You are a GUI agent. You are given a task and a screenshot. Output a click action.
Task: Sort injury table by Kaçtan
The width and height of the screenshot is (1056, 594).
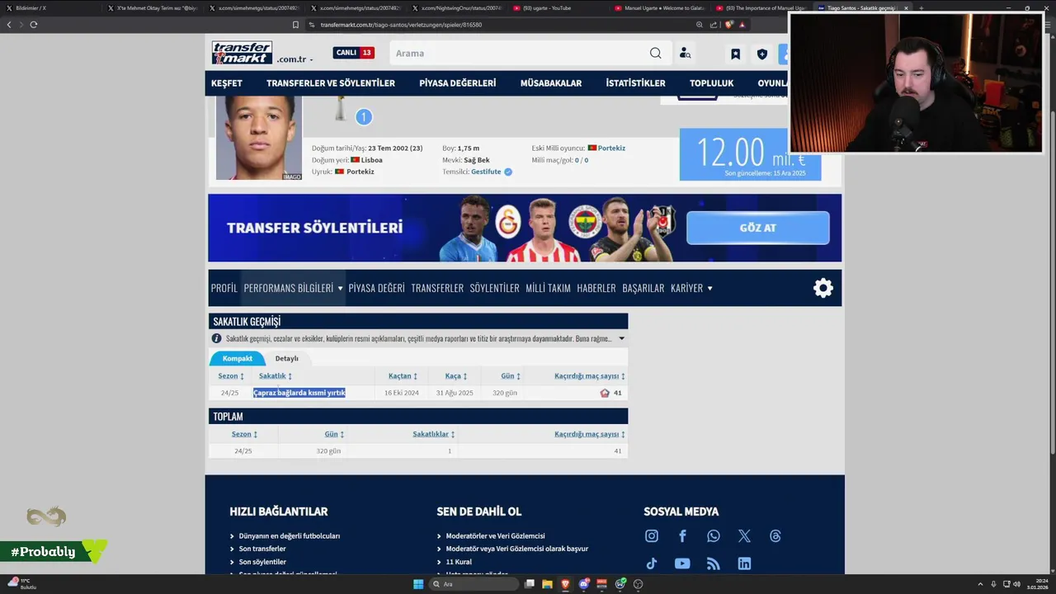(x=403, y=376)
